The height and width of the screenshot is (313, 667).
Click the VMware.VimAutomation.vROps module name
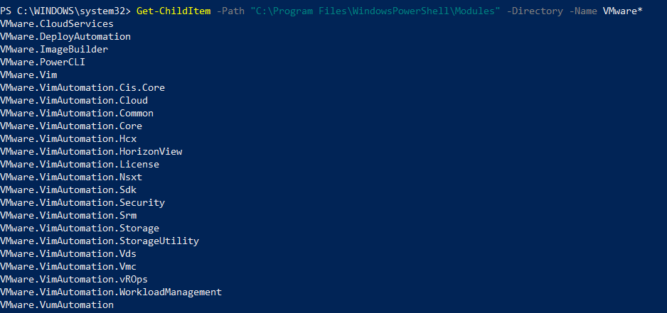pos(74,279)
